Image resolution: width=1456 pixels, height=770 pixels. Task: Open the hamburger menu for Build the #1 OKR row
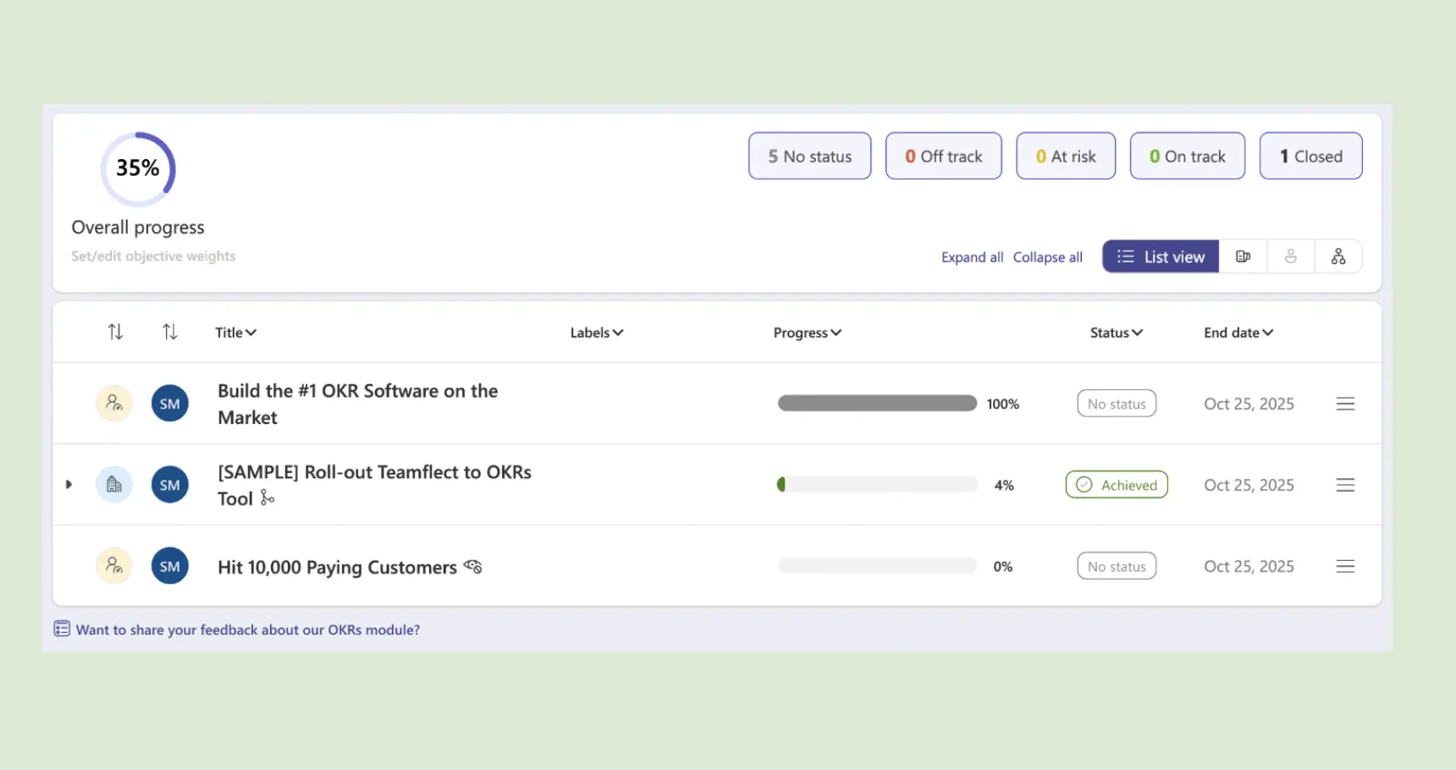[x=1345, y=404]
